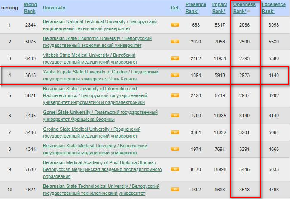290x199 pixels.
Task: Open Belarusian State Technological University link
Action: [101, 190]
